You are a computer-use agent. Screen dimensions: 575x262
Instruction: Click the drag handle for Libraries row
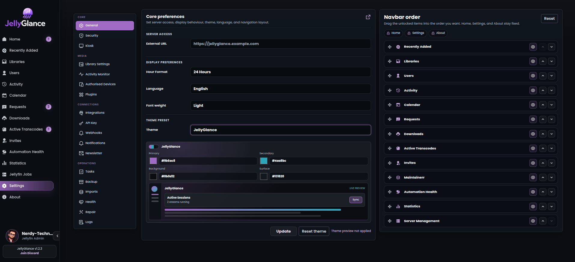pyautogui.click(x=390, y=61)
